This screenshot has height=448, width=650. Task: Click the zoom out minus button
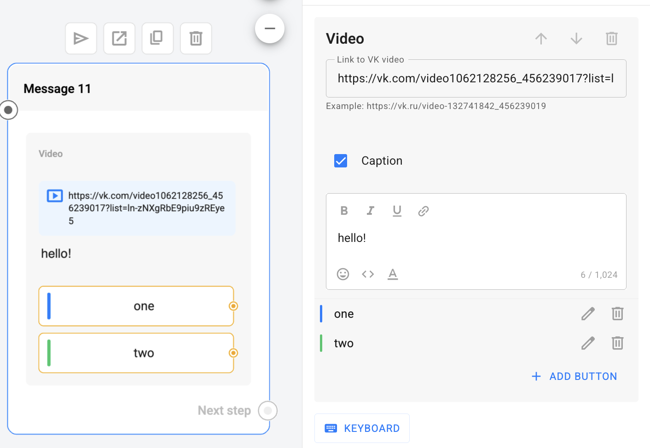click(270, 29)
